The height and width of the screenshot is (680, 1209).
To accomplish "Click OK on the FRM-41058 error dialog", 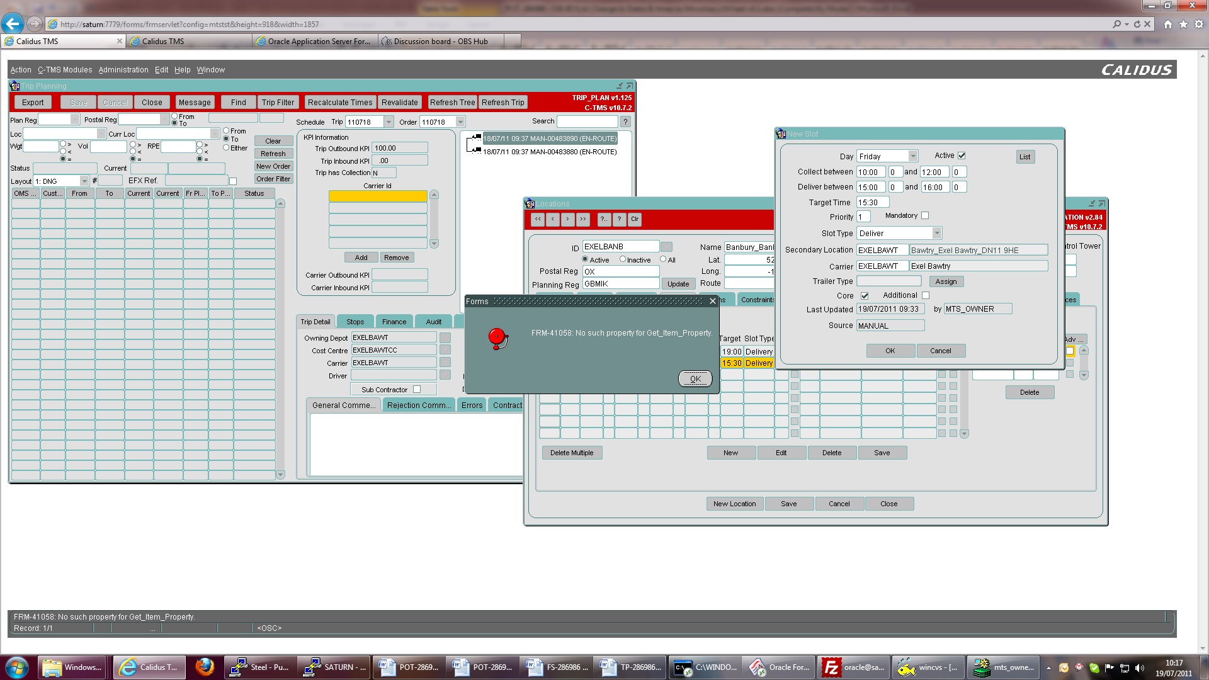I will tap(695, 378).
